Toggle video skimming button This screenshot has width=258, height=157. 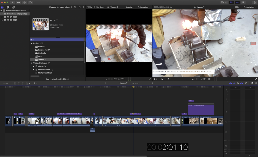(x=230, y=83)
